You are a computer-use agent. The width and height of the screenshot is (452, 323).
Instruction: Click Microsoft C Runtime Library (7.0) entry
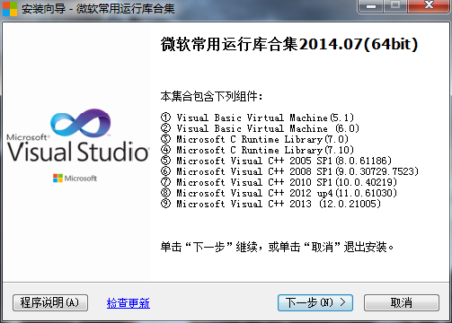(x=254, y=139)
